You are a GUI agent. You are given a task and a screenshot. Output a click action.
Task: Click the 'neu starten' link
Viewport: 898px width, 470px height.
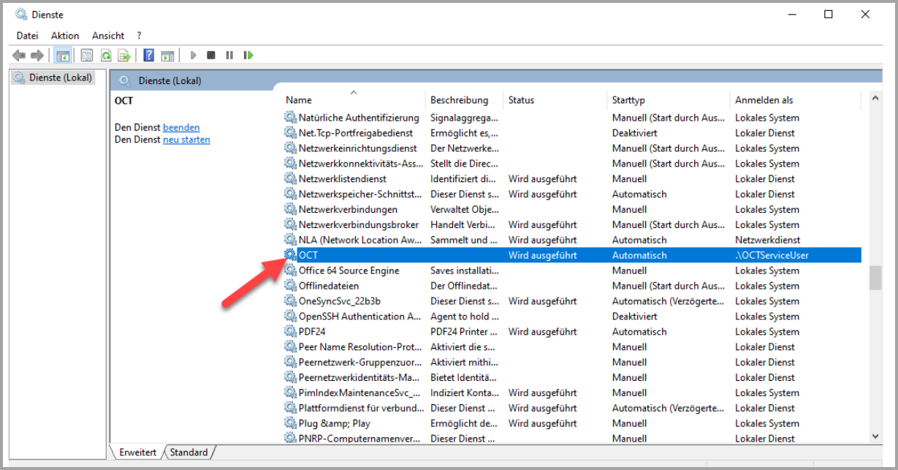(x=186, y=140)
